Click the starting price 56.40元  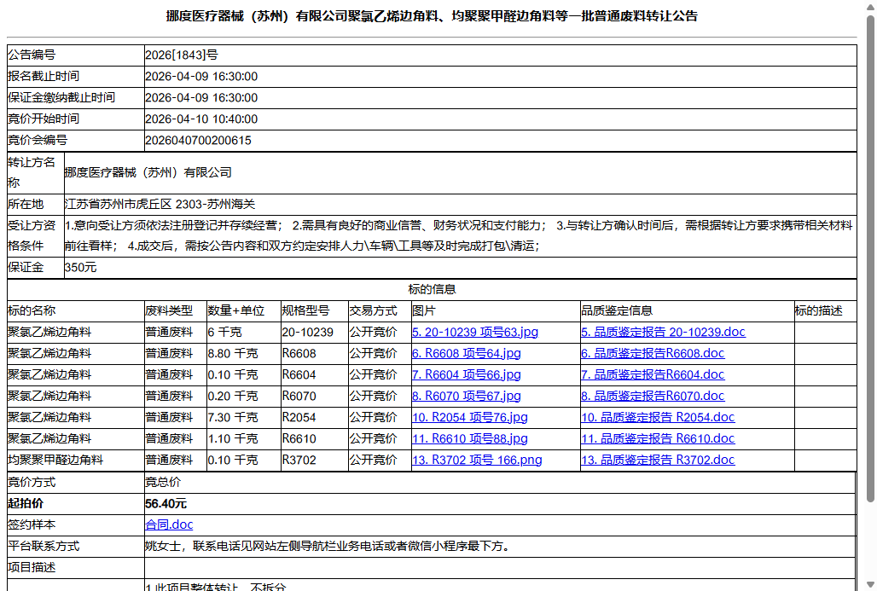[166, 503]
